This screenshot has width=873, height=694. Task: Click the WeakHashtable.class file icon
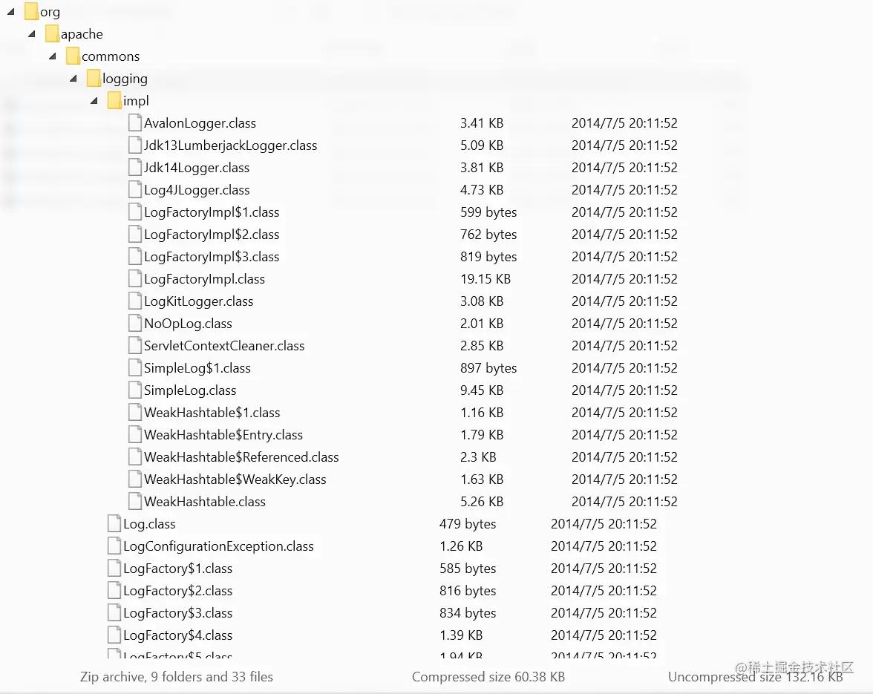(135, 502)
